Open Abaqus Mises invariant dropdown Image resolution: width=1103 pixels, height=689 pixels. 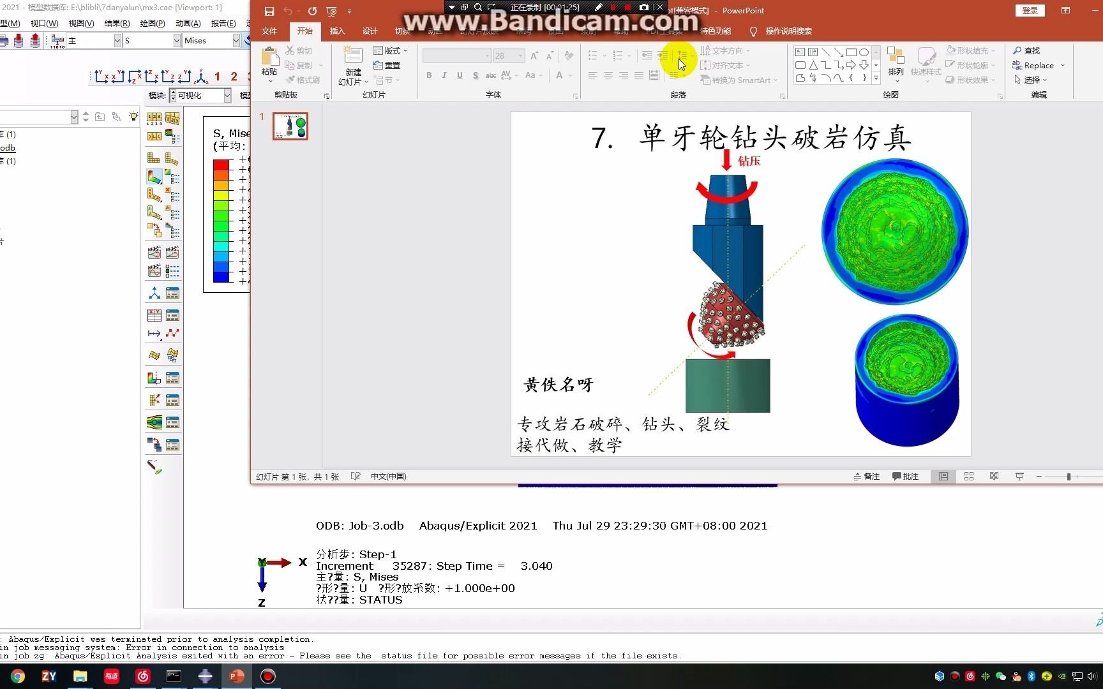click(236, 40)
